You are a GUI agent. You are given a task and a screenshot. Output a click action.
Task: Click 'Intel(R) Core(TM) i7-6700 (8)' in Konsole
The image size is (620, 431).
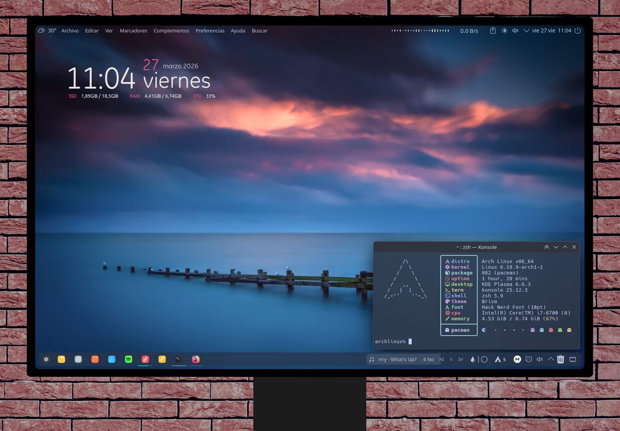pyautogui.click(x=526, y=313)
